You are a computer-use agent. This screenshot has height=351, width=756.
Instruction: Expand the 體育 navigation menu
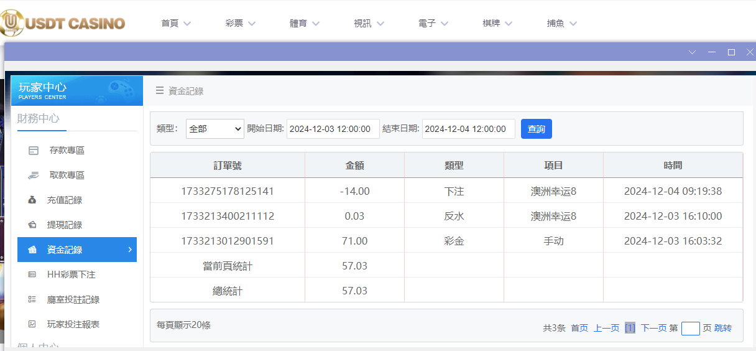click(x=304, y=24)
